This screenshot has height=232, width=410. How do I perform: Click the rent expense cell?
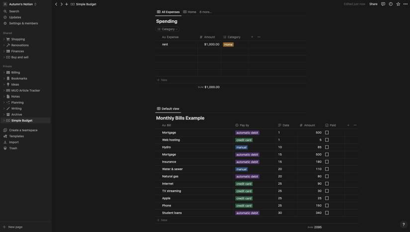177,44
